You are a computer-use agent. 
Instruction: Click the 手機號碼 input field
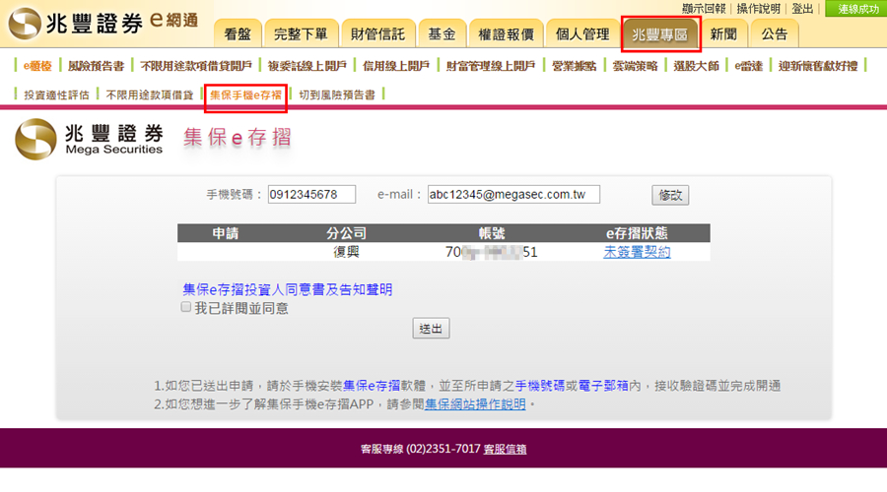click(x=311, y=194)
